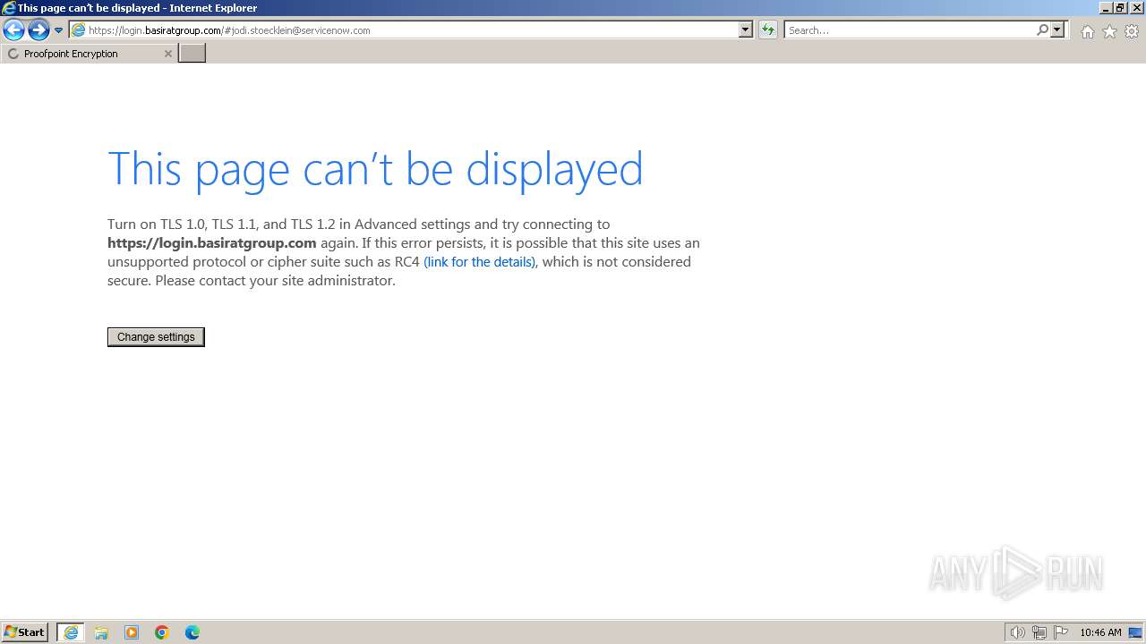Select the Proofpoint Encryption tab
Screen dimensions: 1146x644
point(89,54)
